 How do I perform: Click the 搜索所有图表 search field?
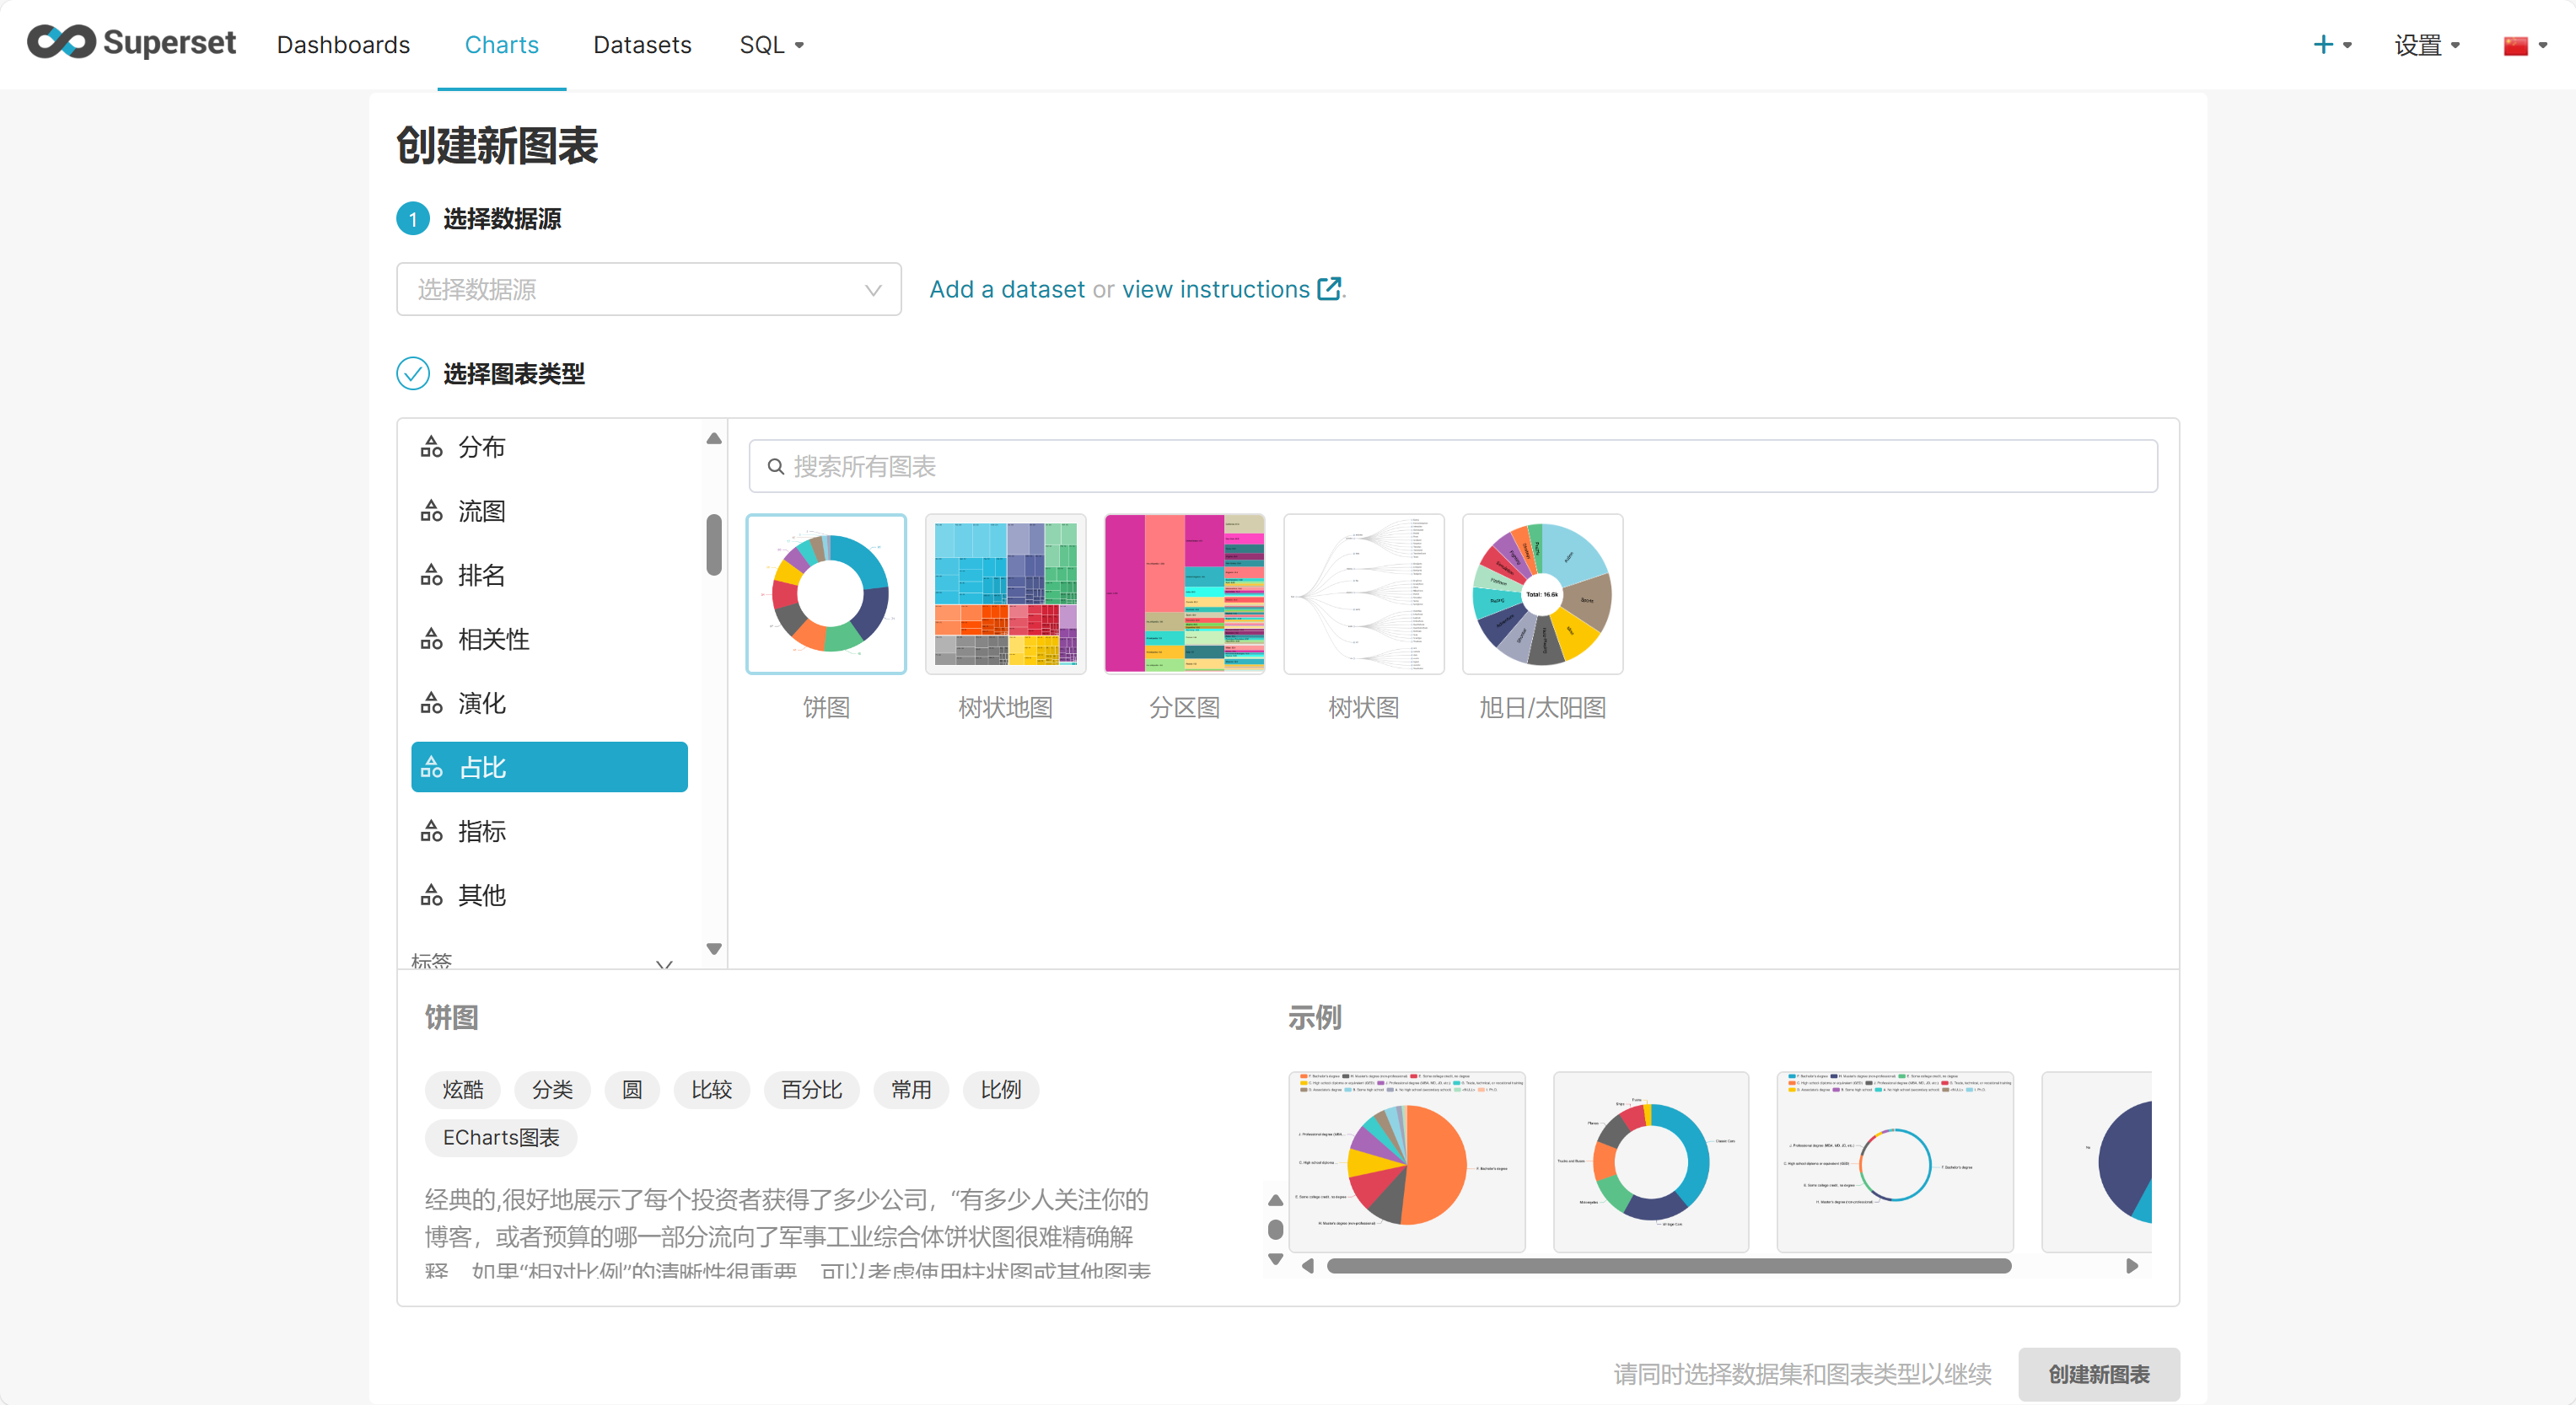1452,467
